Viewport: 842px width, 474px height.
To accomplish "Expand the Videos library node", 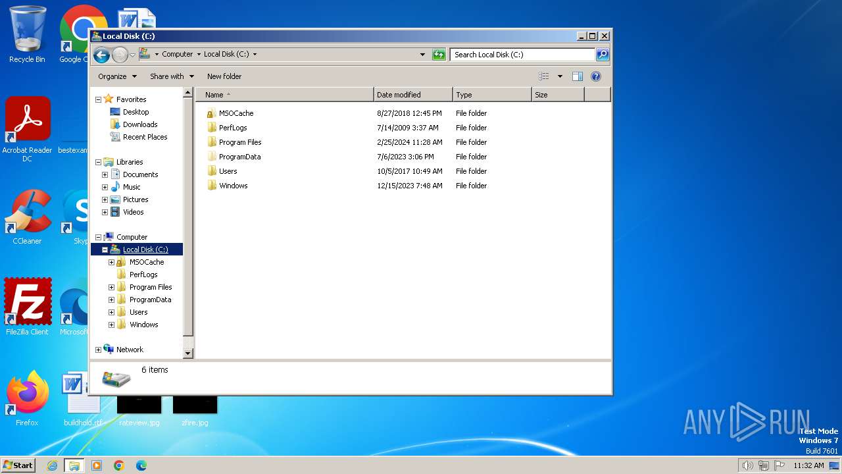I will [105, 212].
